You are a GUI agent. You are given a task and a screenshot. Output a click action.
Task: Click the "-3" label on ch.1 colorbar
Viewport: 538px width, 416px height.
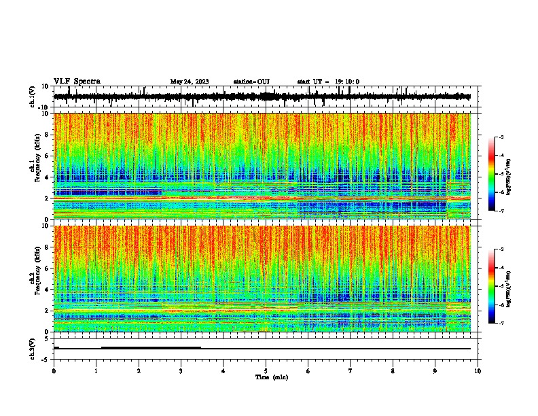pos(501,137)
